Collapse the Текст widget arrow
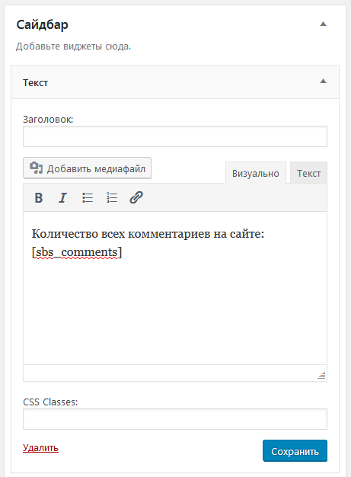The image size is (351, 477). (323, 81)
